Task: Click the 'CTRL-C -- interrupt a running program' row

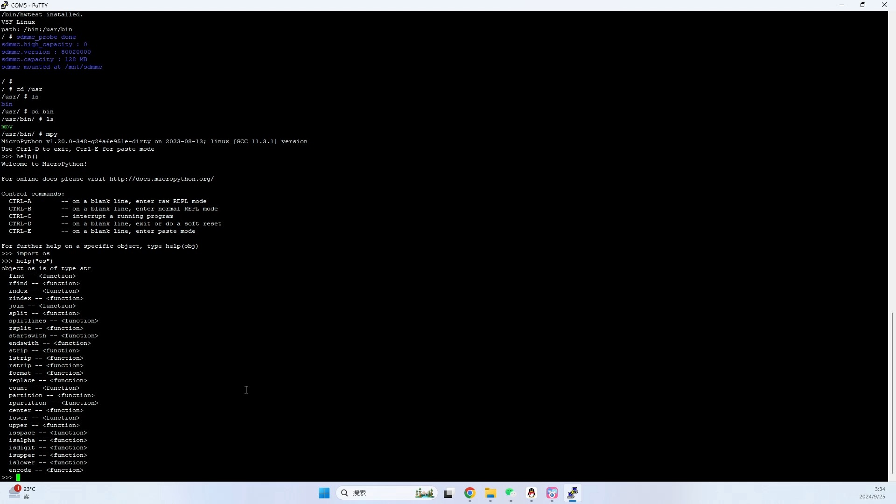Action: tap(91, 217)
